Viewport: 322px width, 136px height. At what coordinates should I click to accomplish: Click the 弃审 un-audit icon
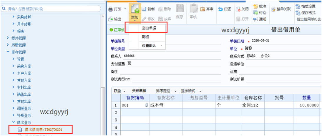click(203, 9)
